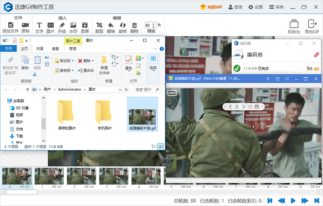Open Explorer 文件 tab

[x=9, y=48]
